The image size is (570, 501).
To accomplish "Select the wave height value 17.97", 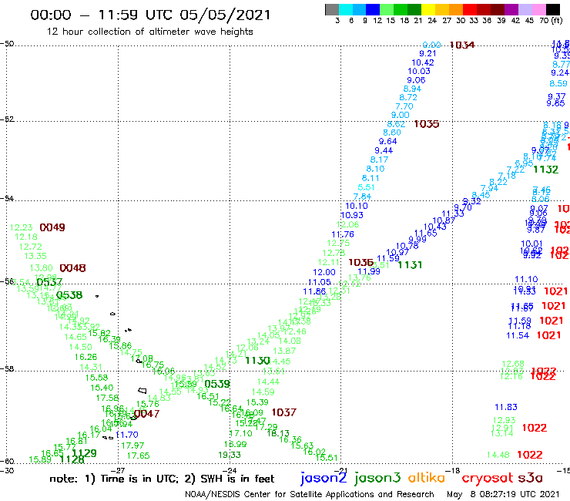I will click(132, 446).
